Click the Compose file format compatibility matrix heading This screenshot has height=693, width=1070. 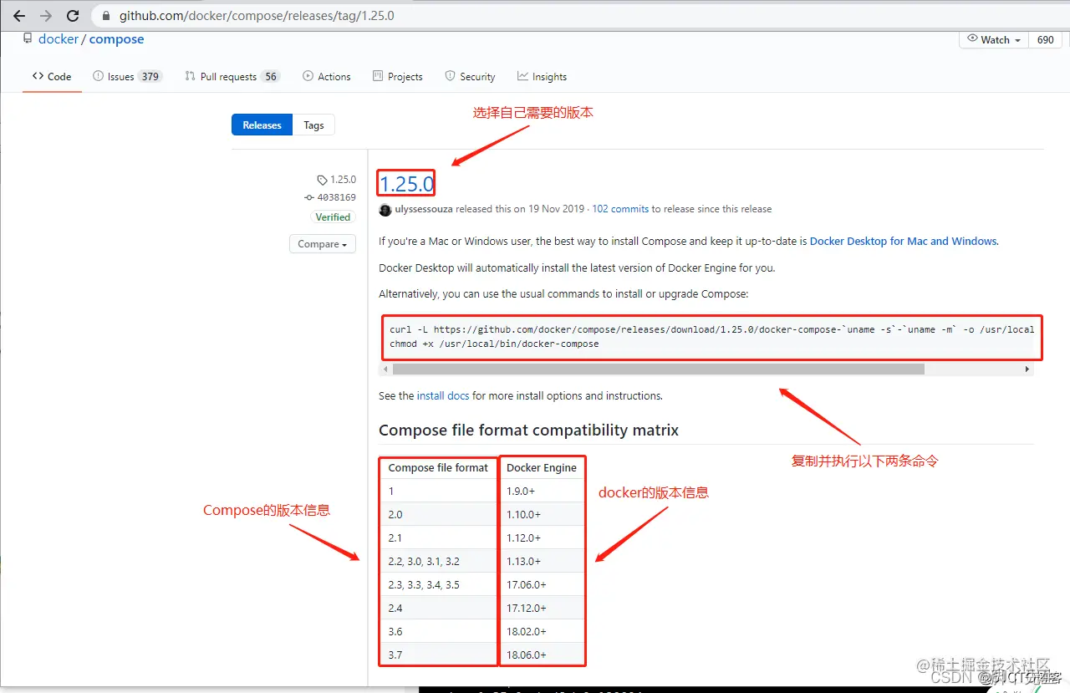coord(528,431)
